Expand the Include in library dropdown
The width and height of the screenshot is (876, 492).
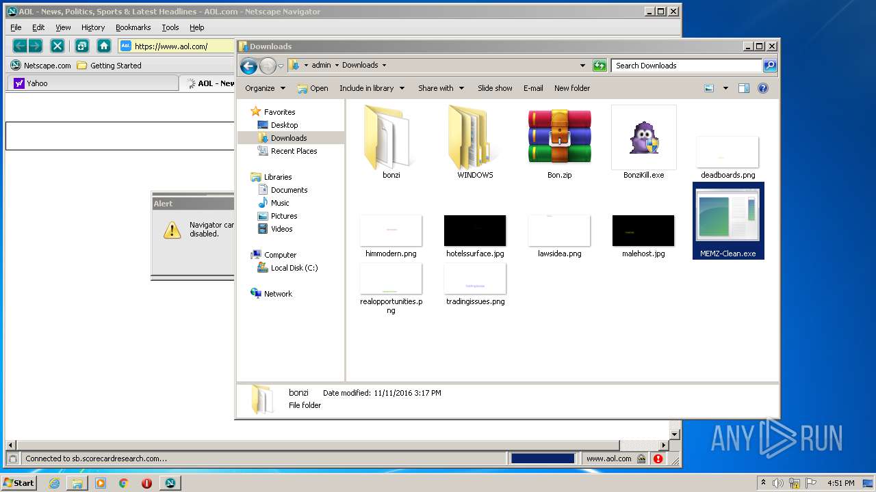coord(372,88)
